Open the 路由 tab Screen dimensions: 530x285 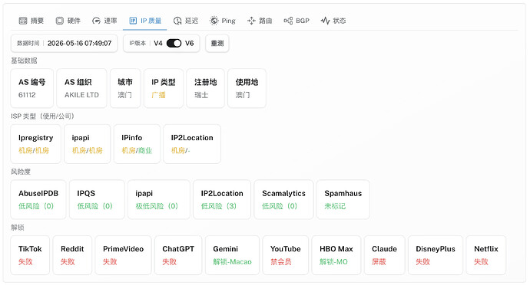[260, 21]
